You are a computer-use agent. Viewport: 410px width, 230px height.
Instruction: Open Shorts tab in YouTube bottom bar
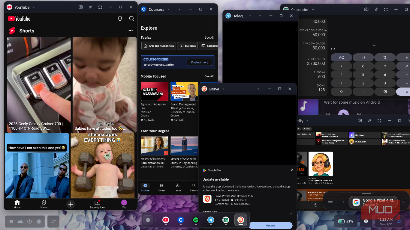tap(44, 204)
